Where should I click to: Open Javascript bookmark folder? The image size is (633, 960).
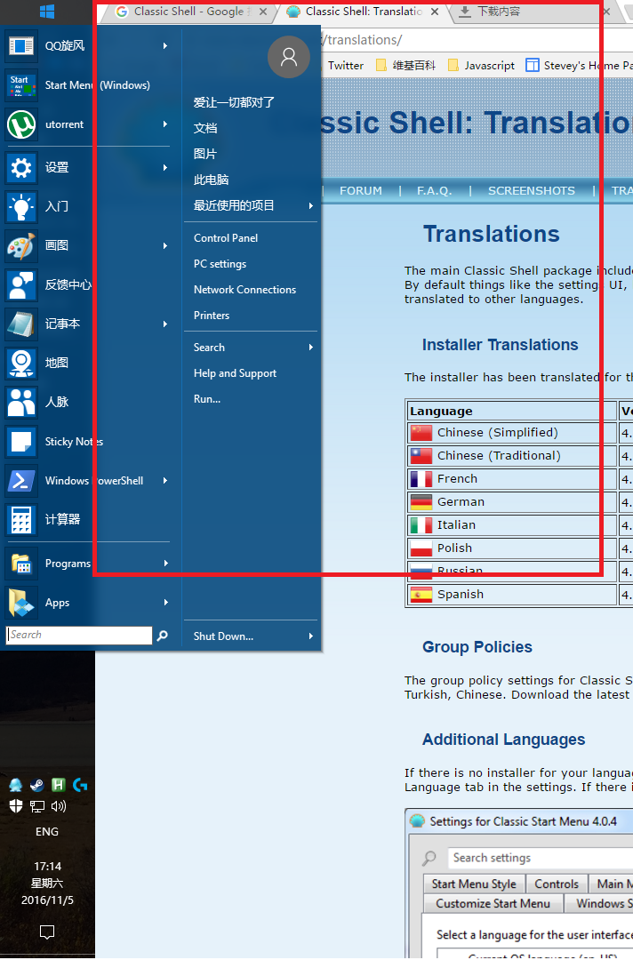(x=482, y=66)
